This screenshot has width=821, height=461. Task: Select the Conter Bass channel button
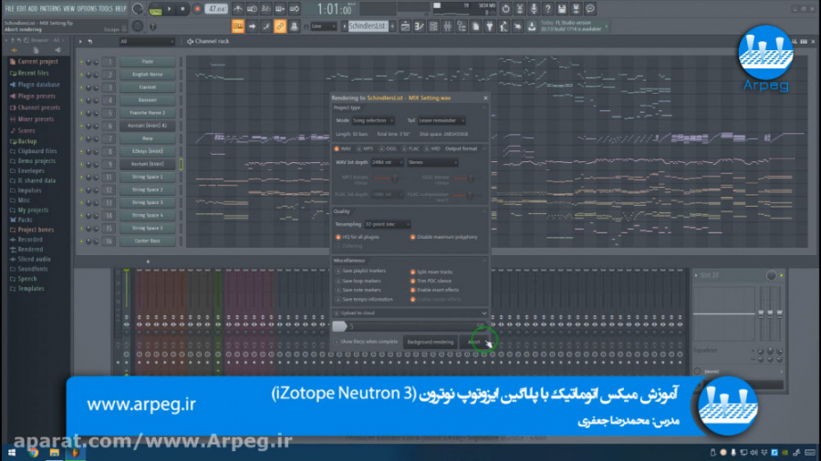147,241
